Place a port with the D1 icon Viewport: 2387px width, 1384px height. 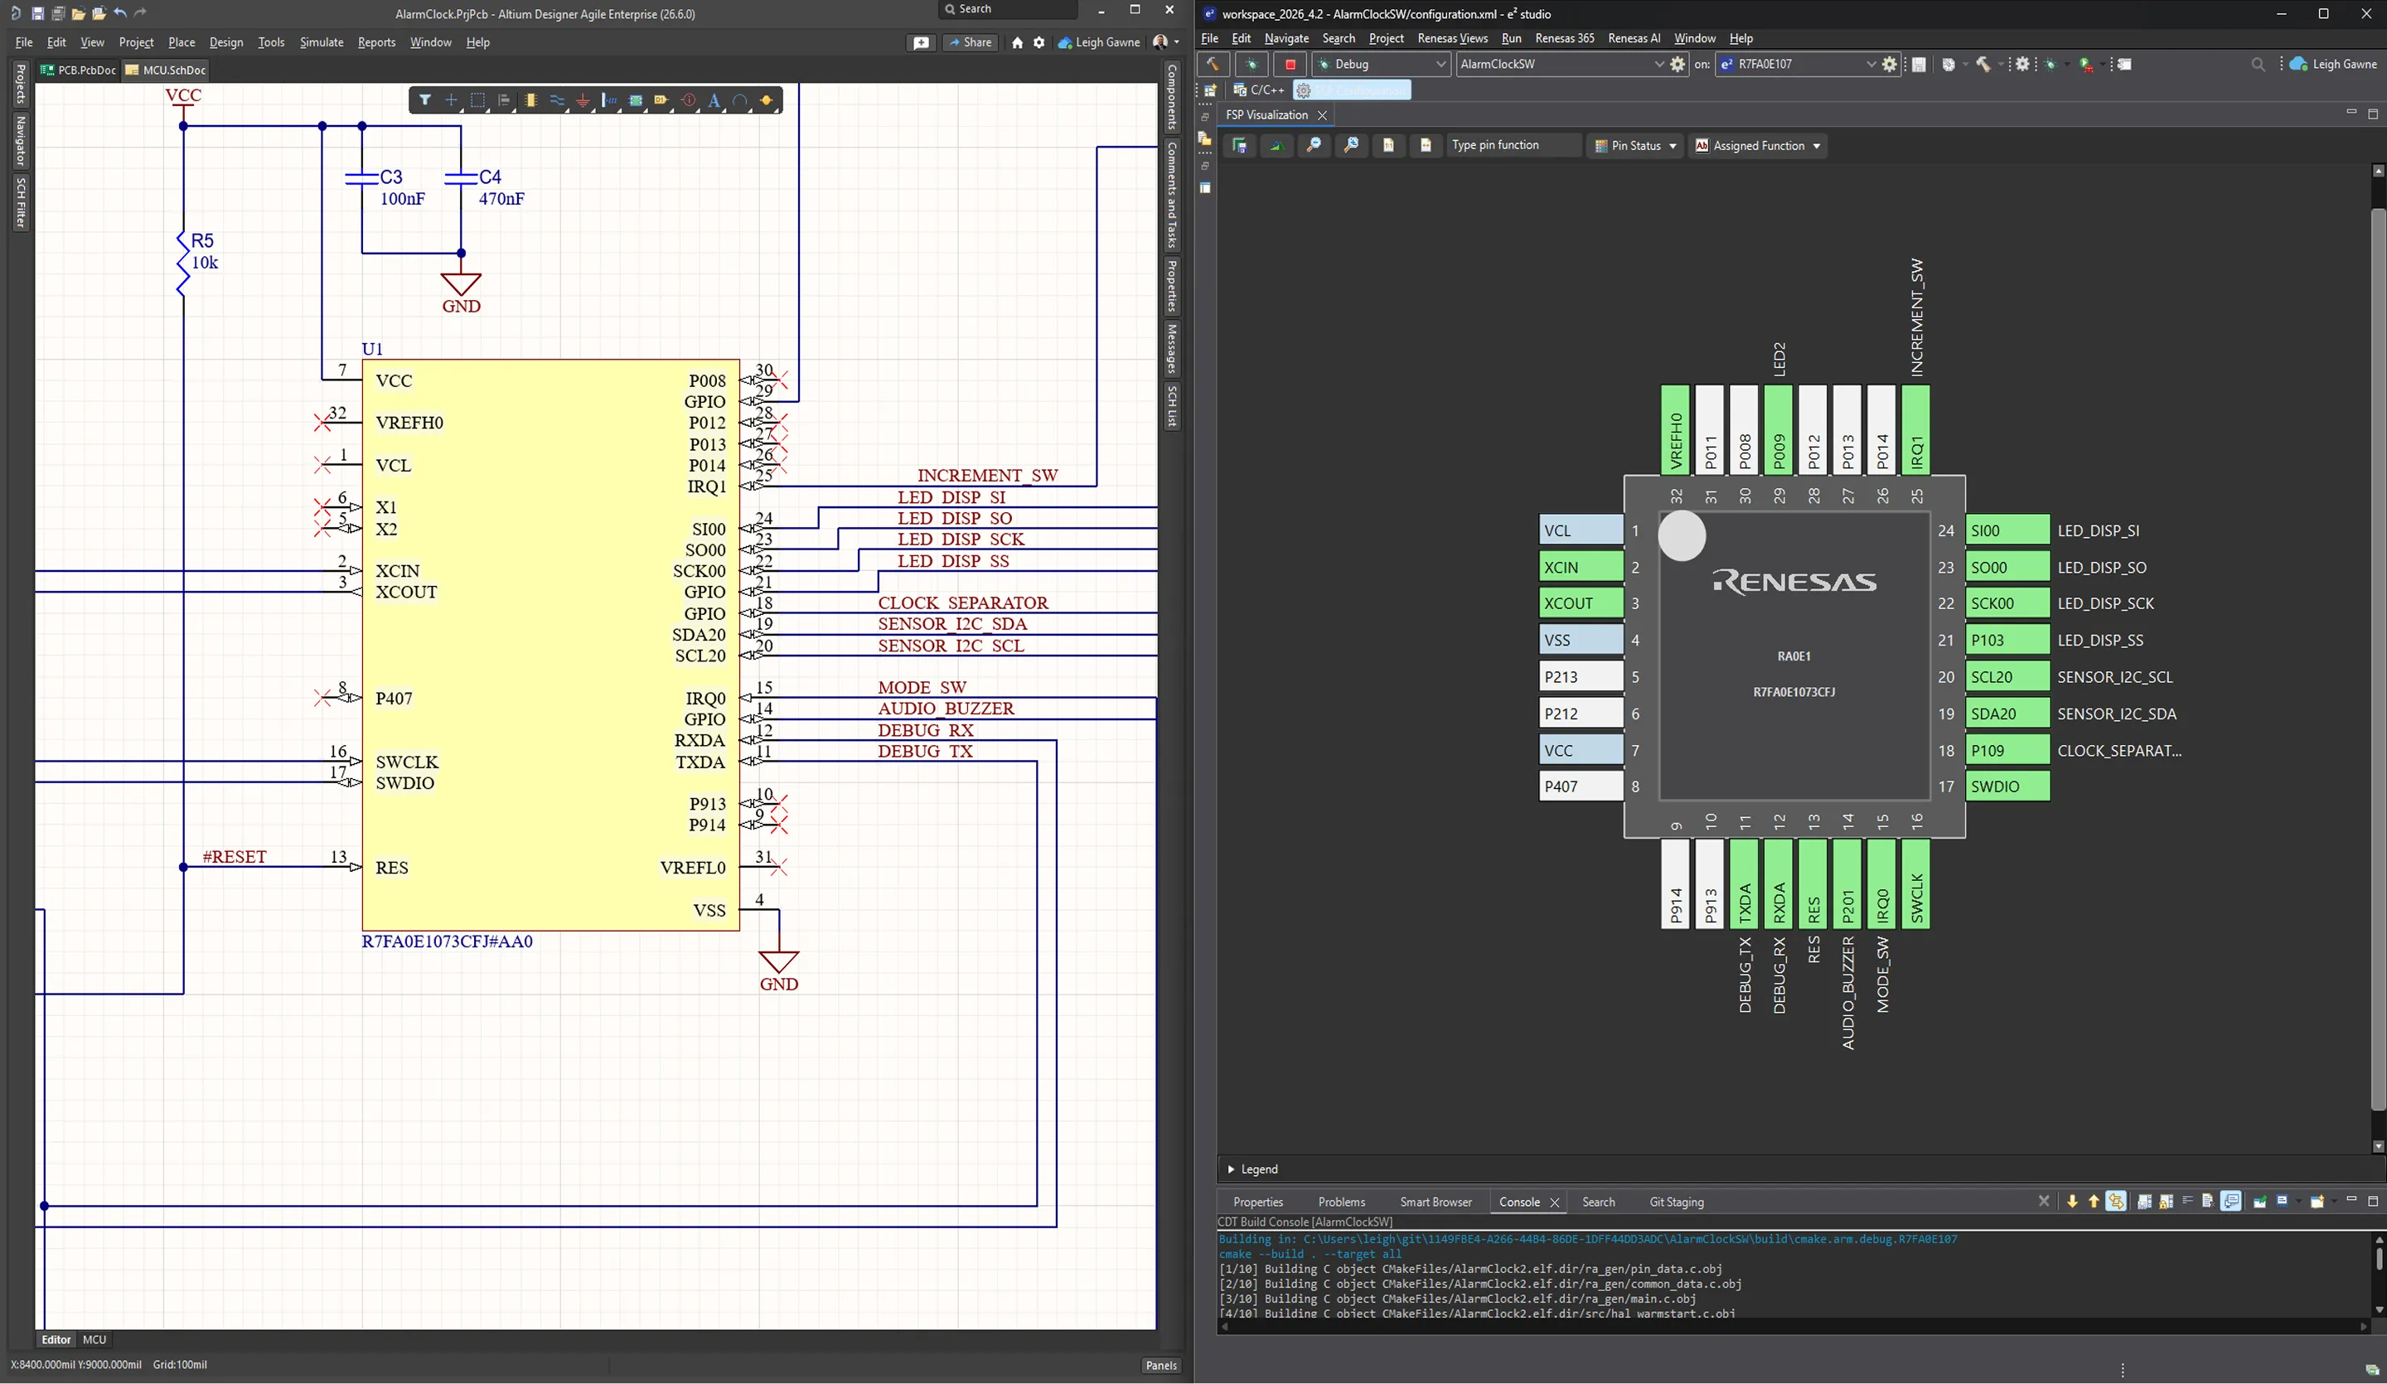[661, 100]
